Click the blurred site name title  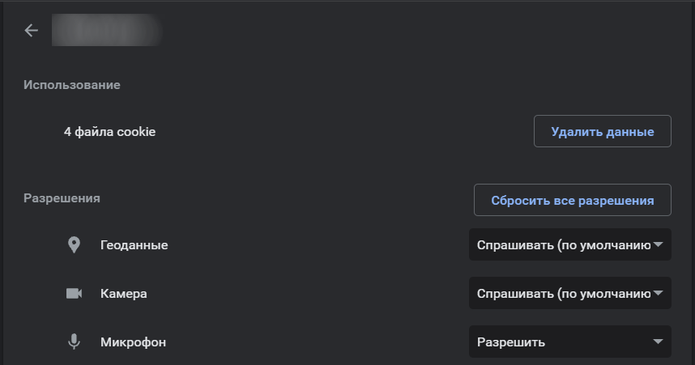[x=106, y=30]
